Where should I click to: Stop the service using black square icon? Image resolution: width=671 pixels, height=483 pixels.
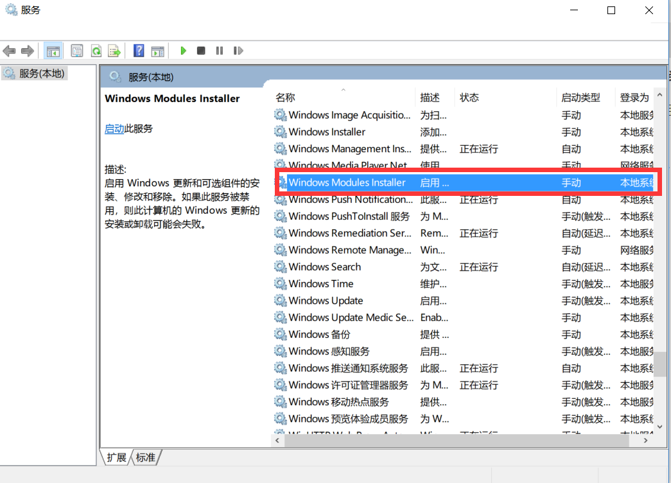[200, 51]
